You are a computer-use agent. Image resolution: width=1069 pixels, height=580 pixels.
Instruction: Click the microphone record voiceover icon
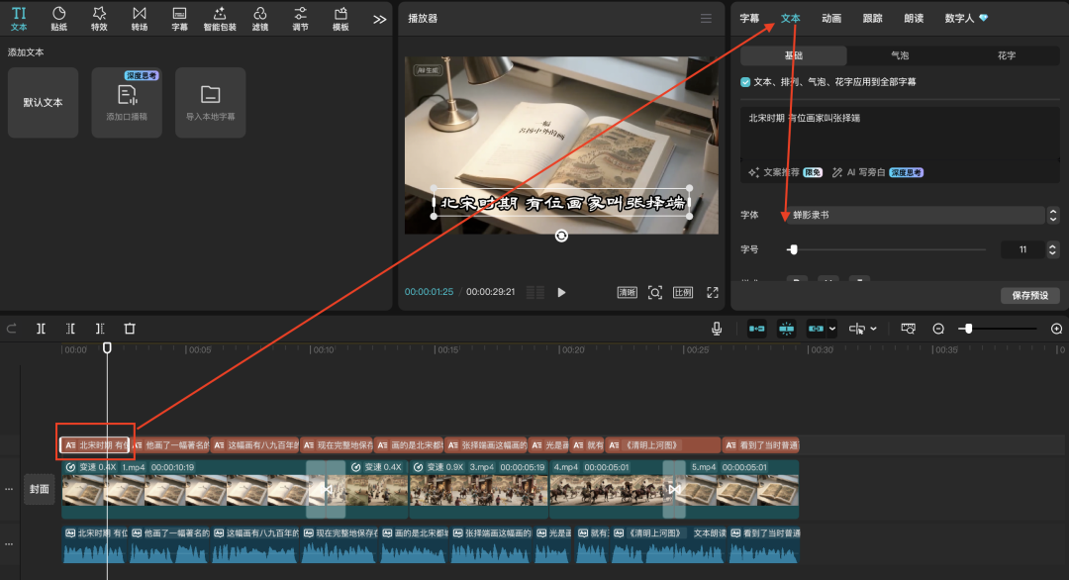(716, 329)
